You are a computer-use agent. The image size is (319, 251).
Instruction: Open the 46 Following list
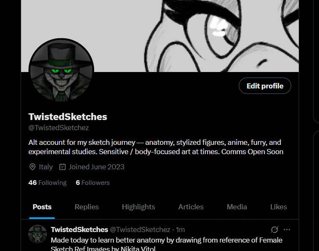[x=47, y=182]
